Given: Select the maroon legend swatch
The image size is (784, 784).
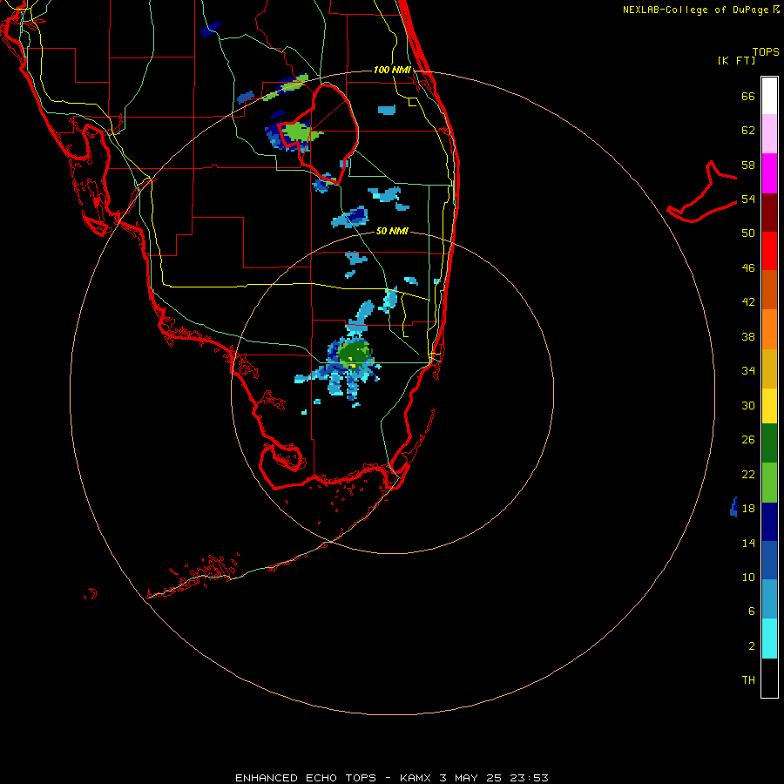Looking at the screenshot, I should tap(769, 212).
